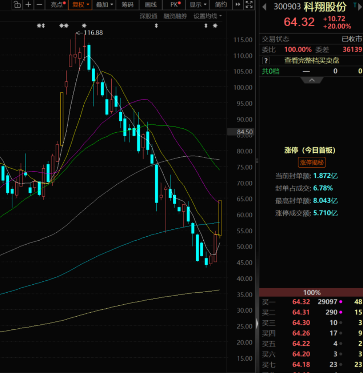Click 涨停成交额 value 5.710亿
Image resolution: width=363 pixels, height=373 pixels.
(325, 213)
